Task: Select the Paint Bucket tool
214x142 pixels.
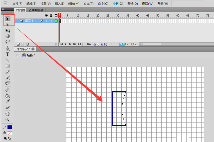Action: (x=7, y=95)
